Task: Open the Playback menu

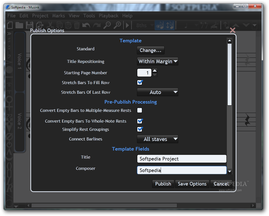Action: (x=109, y=16)
